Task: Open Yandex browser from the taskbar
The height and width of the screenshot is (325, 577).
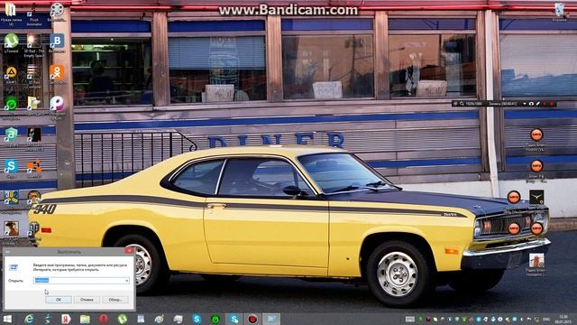Action: coord(66,319)
